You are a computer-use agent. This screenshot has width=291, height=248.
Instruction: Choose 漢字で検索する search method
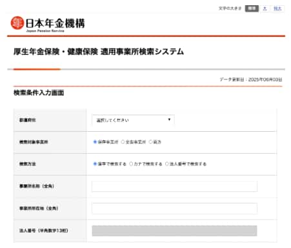[95, 164]
